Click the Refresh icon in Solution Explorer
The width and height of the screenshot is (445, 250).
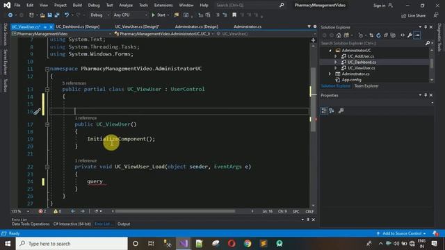[x=378, y=35]
